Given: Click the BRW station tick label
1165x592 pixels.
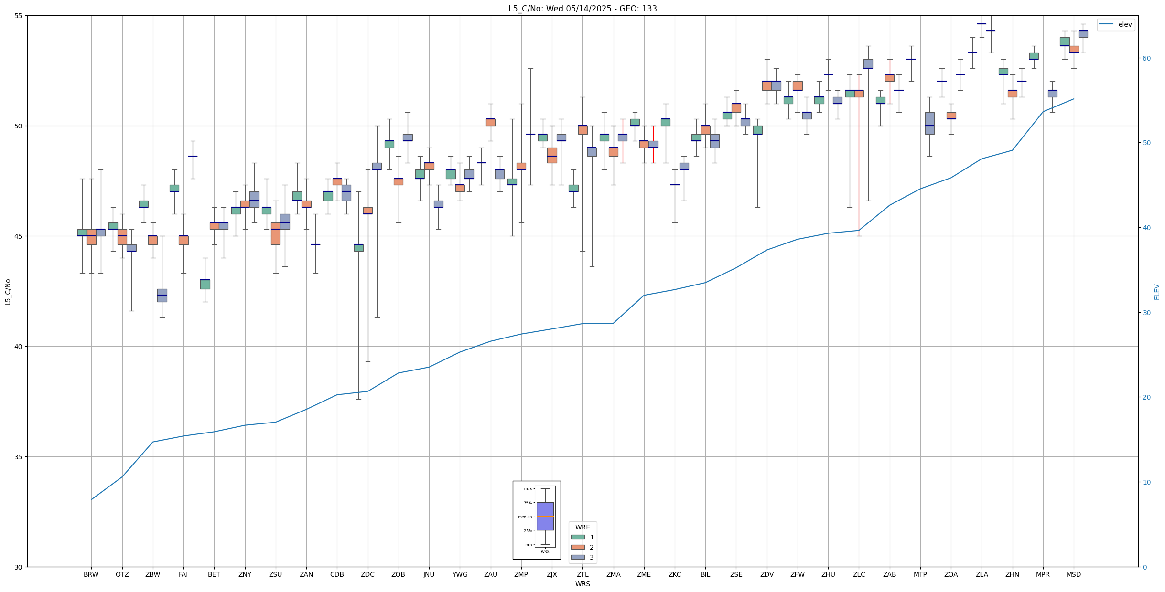Looking at the screenshot, I should (91, 574).
